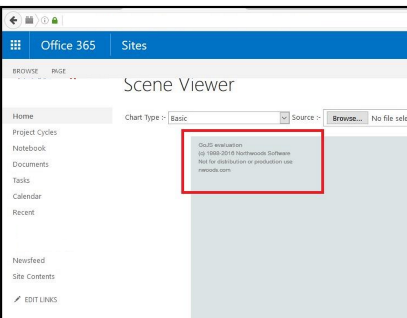Open Sites in the blue header
This screenshot has width=407, height=318.
click(134, 45)
